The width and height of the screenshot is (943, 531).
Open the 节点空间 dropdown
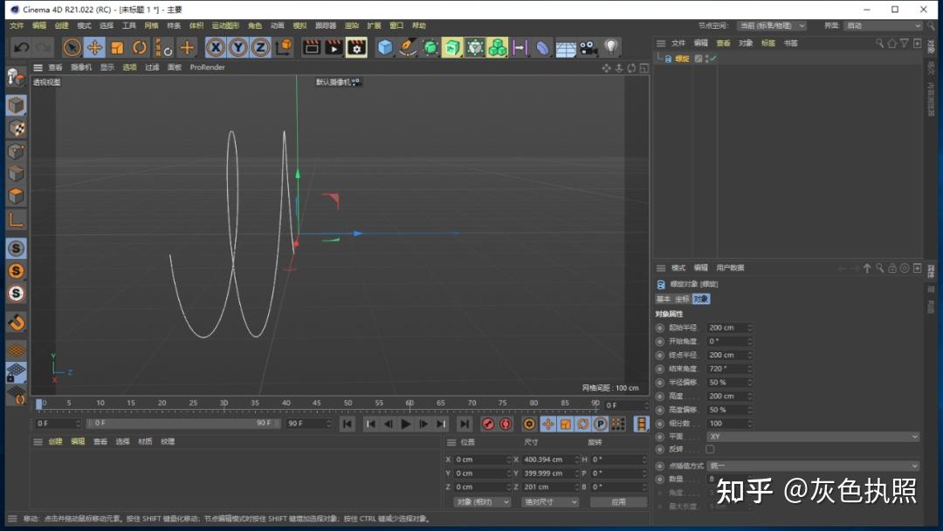pos(772,26)
